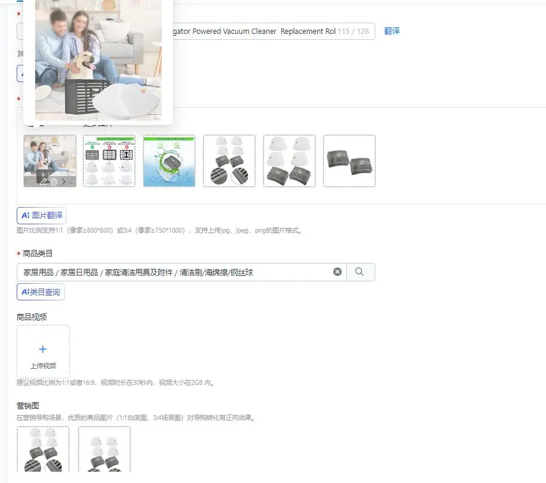Click the image ratio hint text line
This screenshot has width=546, height=483.
click(159, 231)
